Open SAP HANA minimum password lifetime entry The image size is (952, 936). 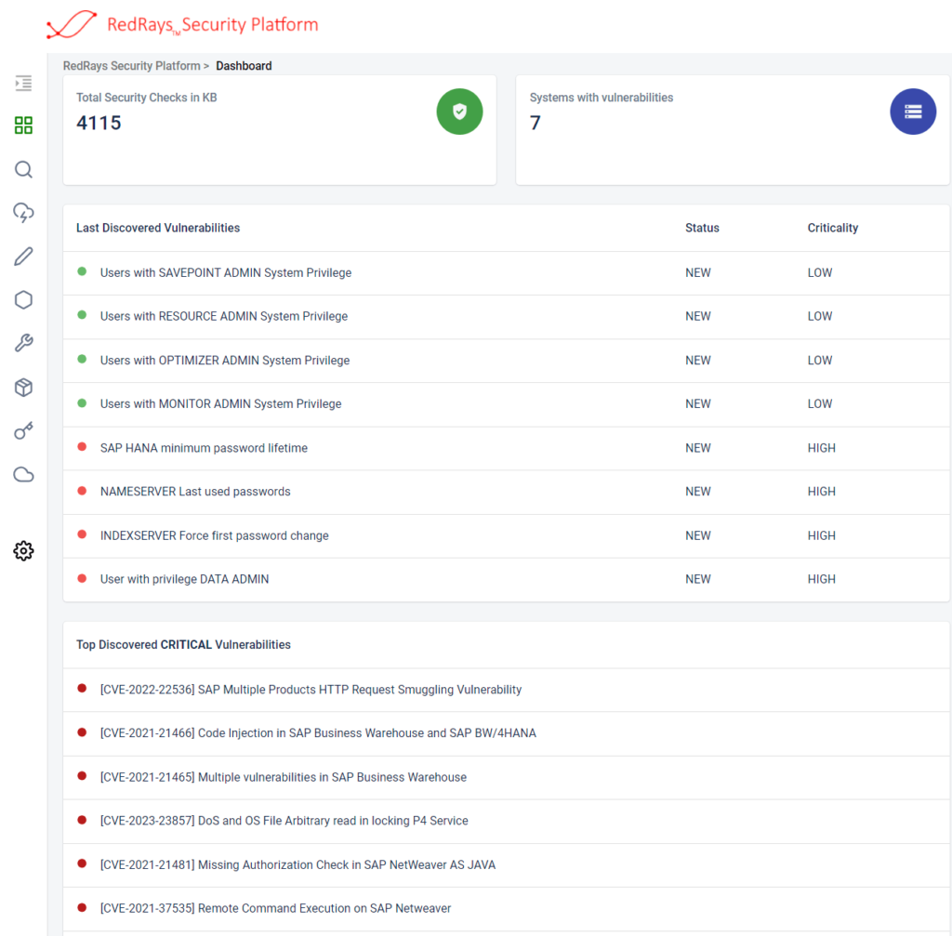coord(204,448)
